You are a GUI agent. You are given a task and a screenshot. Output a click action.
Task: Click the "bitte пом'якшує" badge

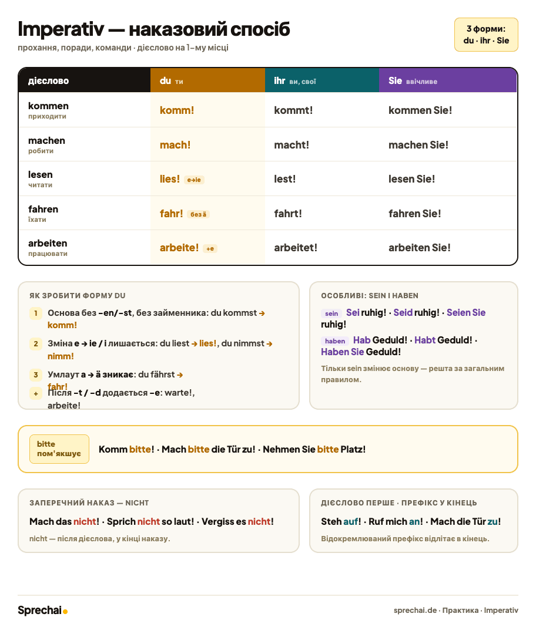[59, 449]
